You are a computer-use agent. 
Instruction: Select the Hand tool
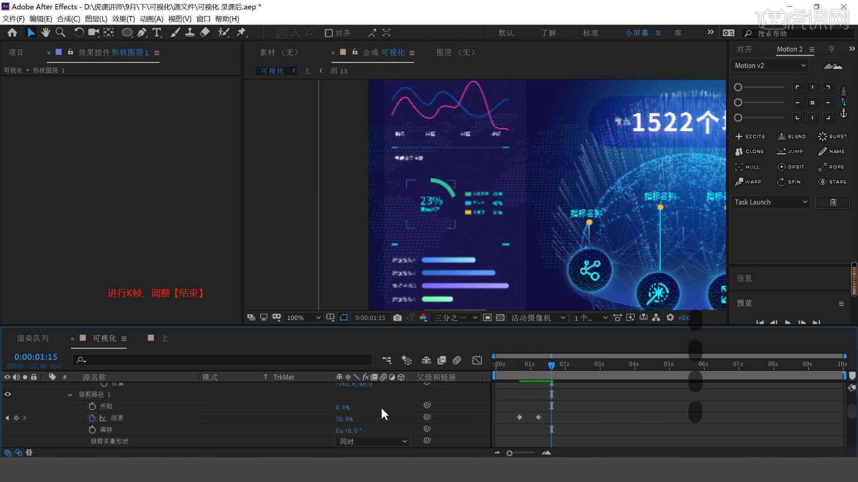(x=46, y=33)
